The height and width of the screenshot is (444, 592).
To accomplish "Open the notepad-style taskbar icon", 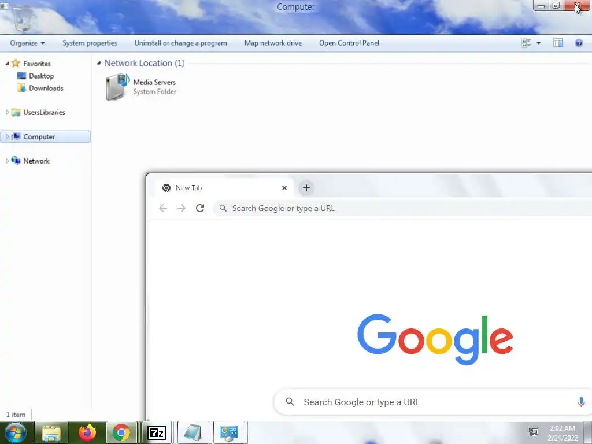I will pyautogui.click(x=193, y=432).
